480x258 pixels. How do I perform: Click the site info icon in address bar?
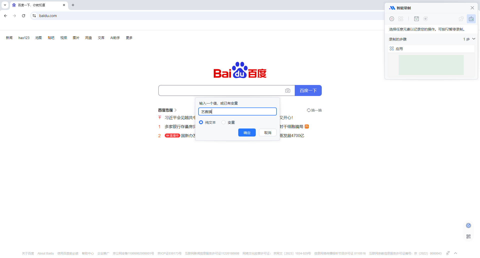(34, 16)
